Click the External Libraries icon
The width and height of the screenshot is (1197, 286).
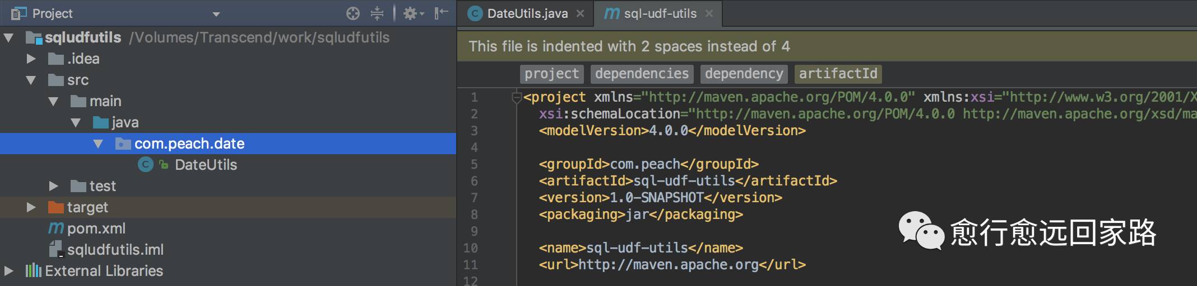(33, 271)
